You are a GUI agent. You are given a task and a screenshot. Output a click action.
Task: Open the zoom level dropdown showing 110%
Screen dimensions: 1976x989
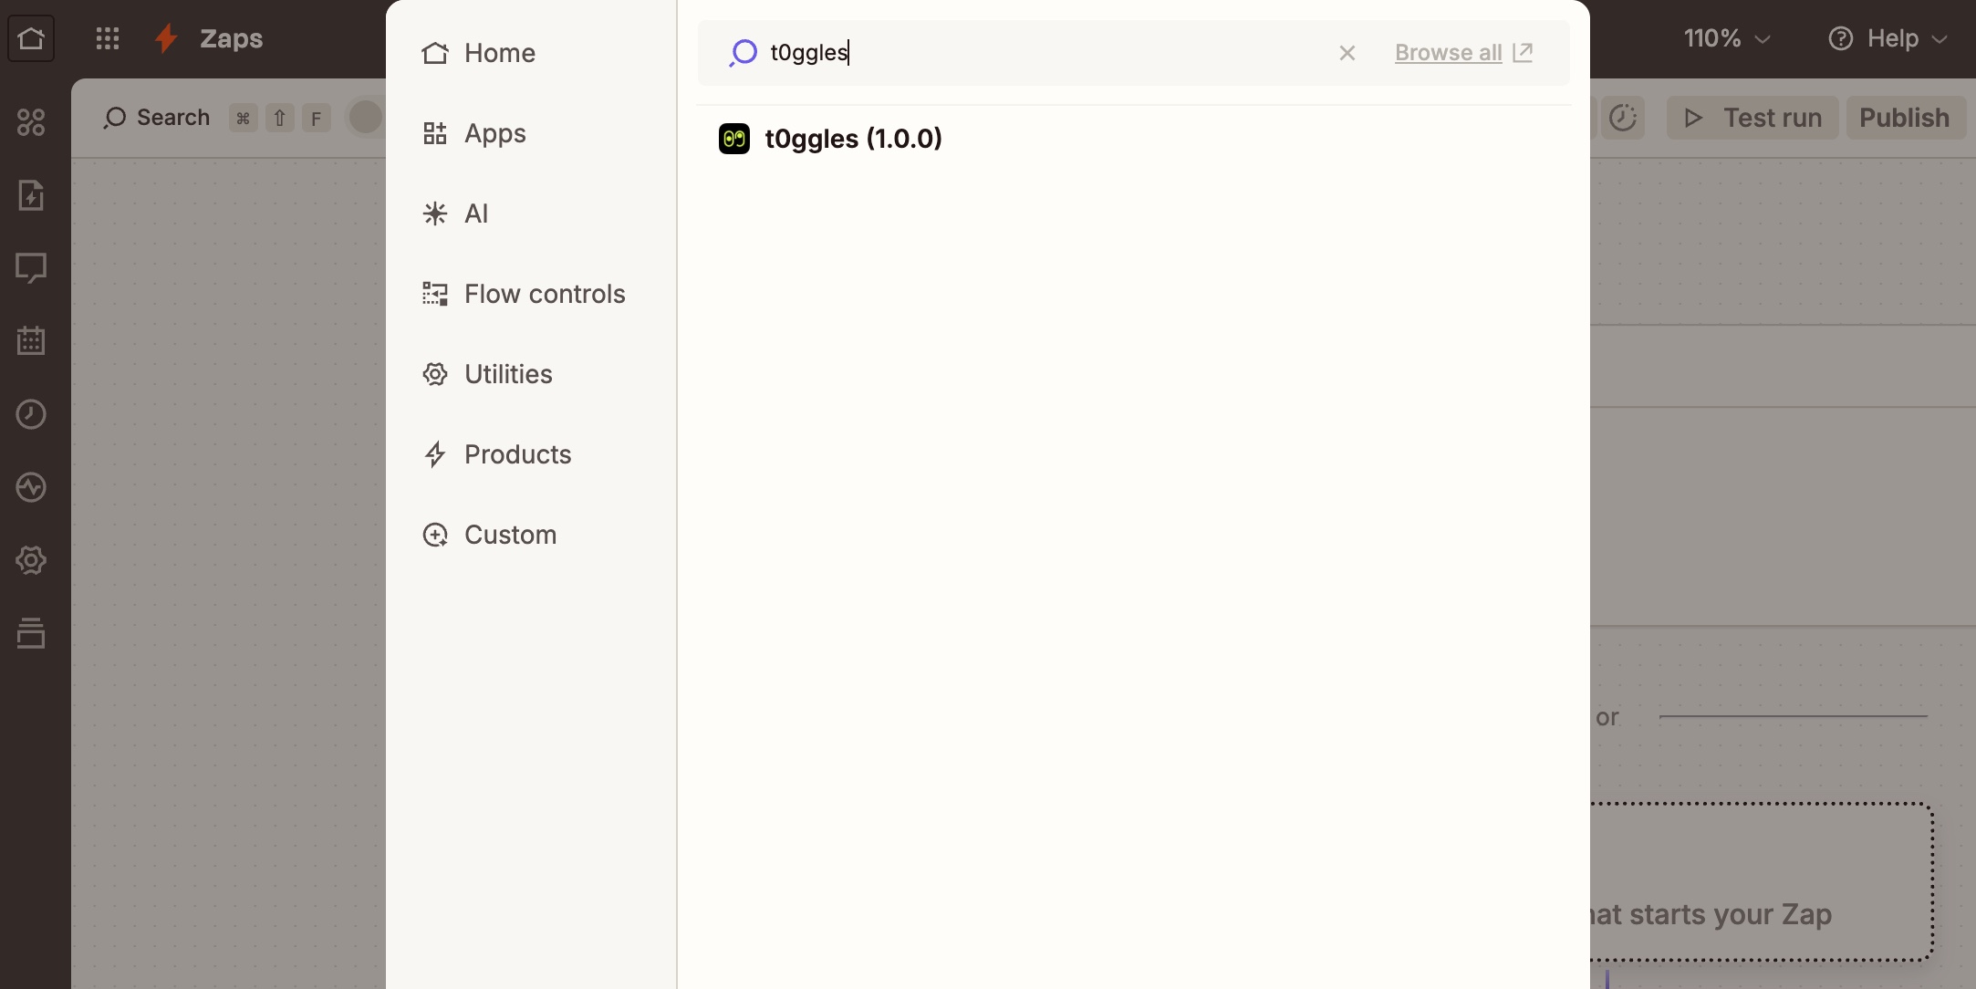coord(1725,37)
